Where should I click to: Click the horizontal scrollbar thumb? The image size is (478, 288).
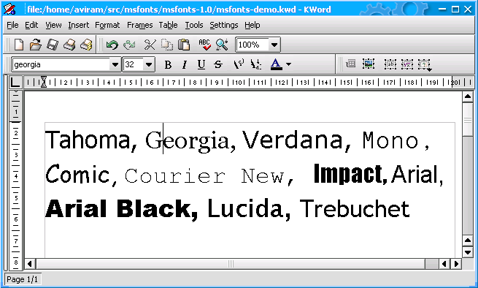click(x=231, y=264)
